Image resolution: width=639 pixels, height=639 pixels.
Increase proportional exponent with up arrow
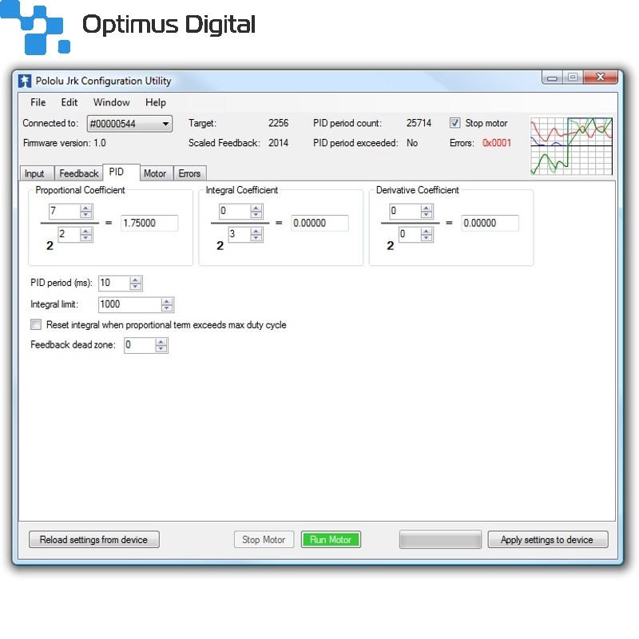(86, 231)
